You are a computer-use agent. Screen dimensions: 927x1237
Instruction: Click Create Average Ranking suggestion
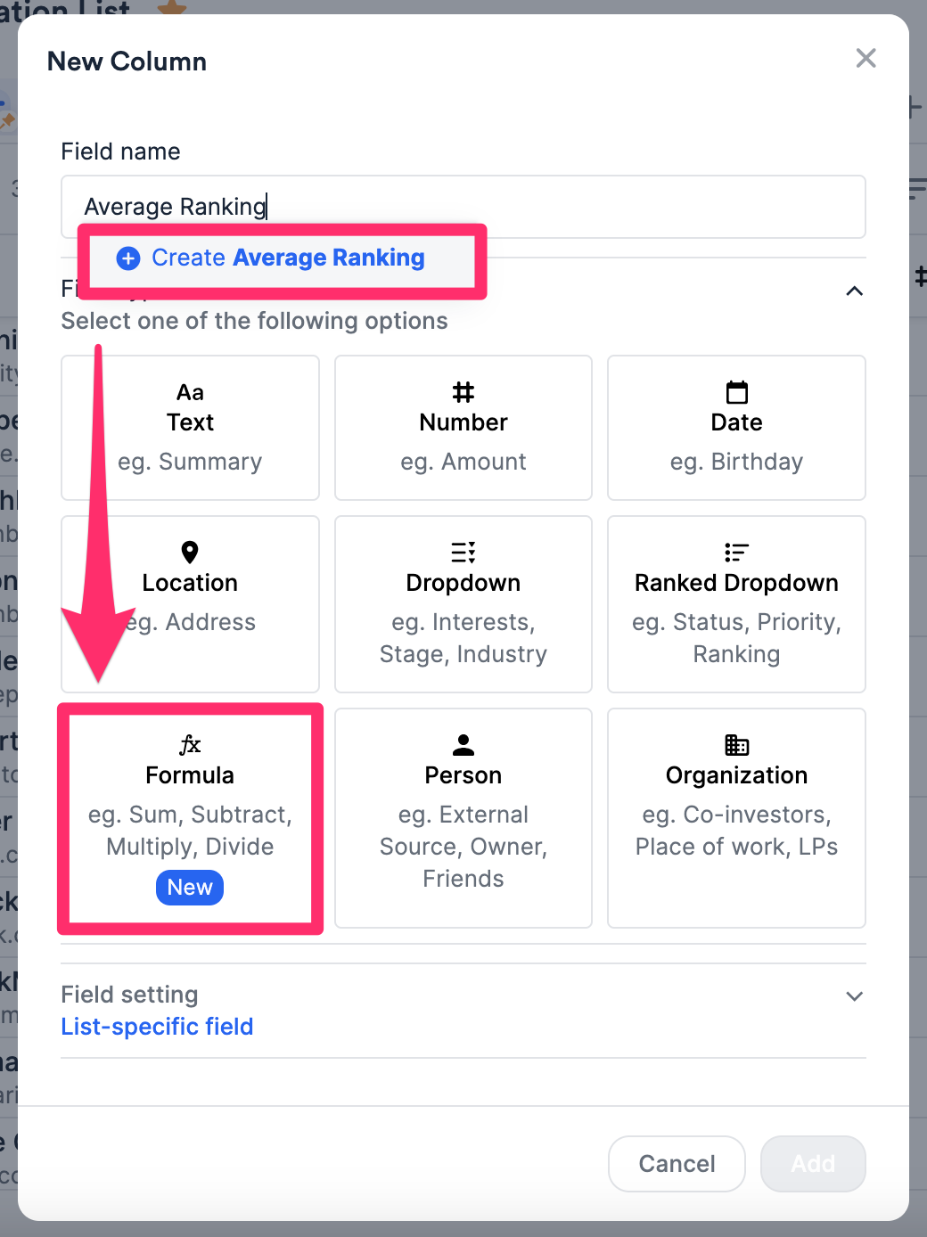287,258
